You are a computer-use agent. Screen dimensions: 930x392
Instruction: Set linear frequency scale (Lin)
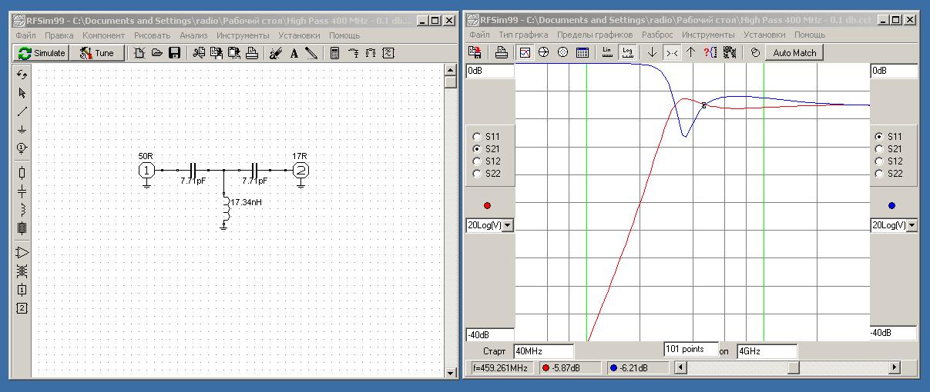(x=607, y=52)
